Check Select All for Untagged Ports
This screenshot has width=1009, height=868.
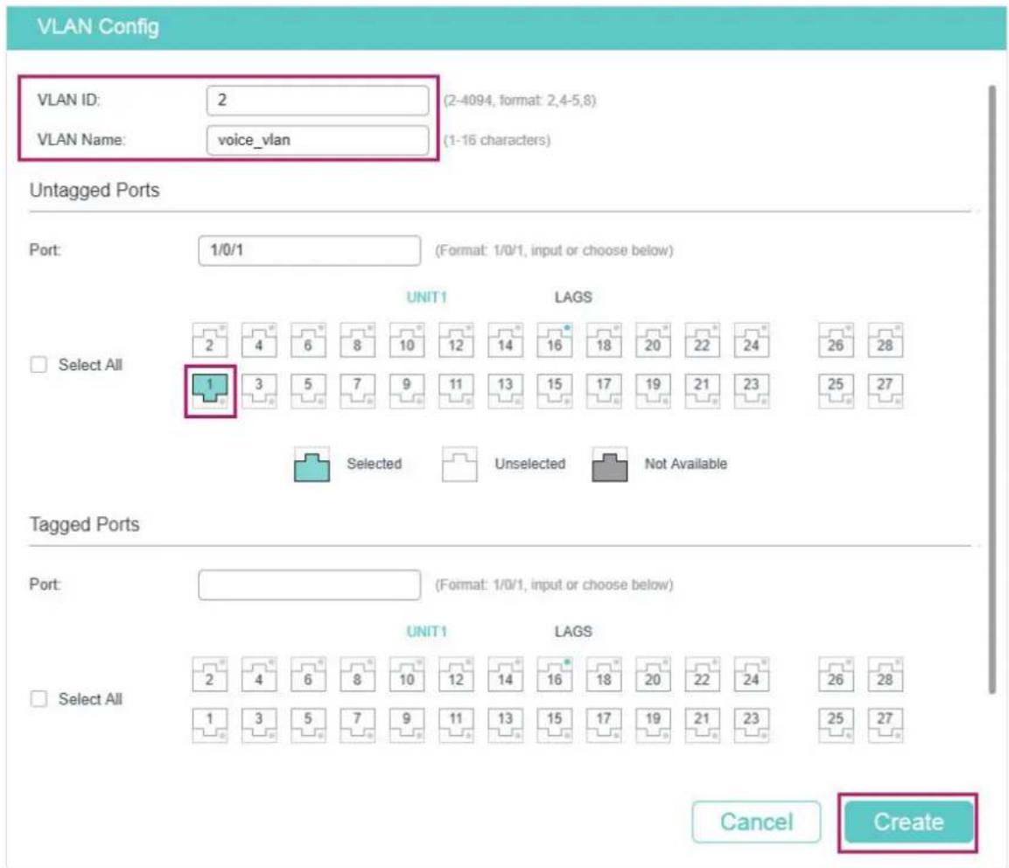(39, 365)
